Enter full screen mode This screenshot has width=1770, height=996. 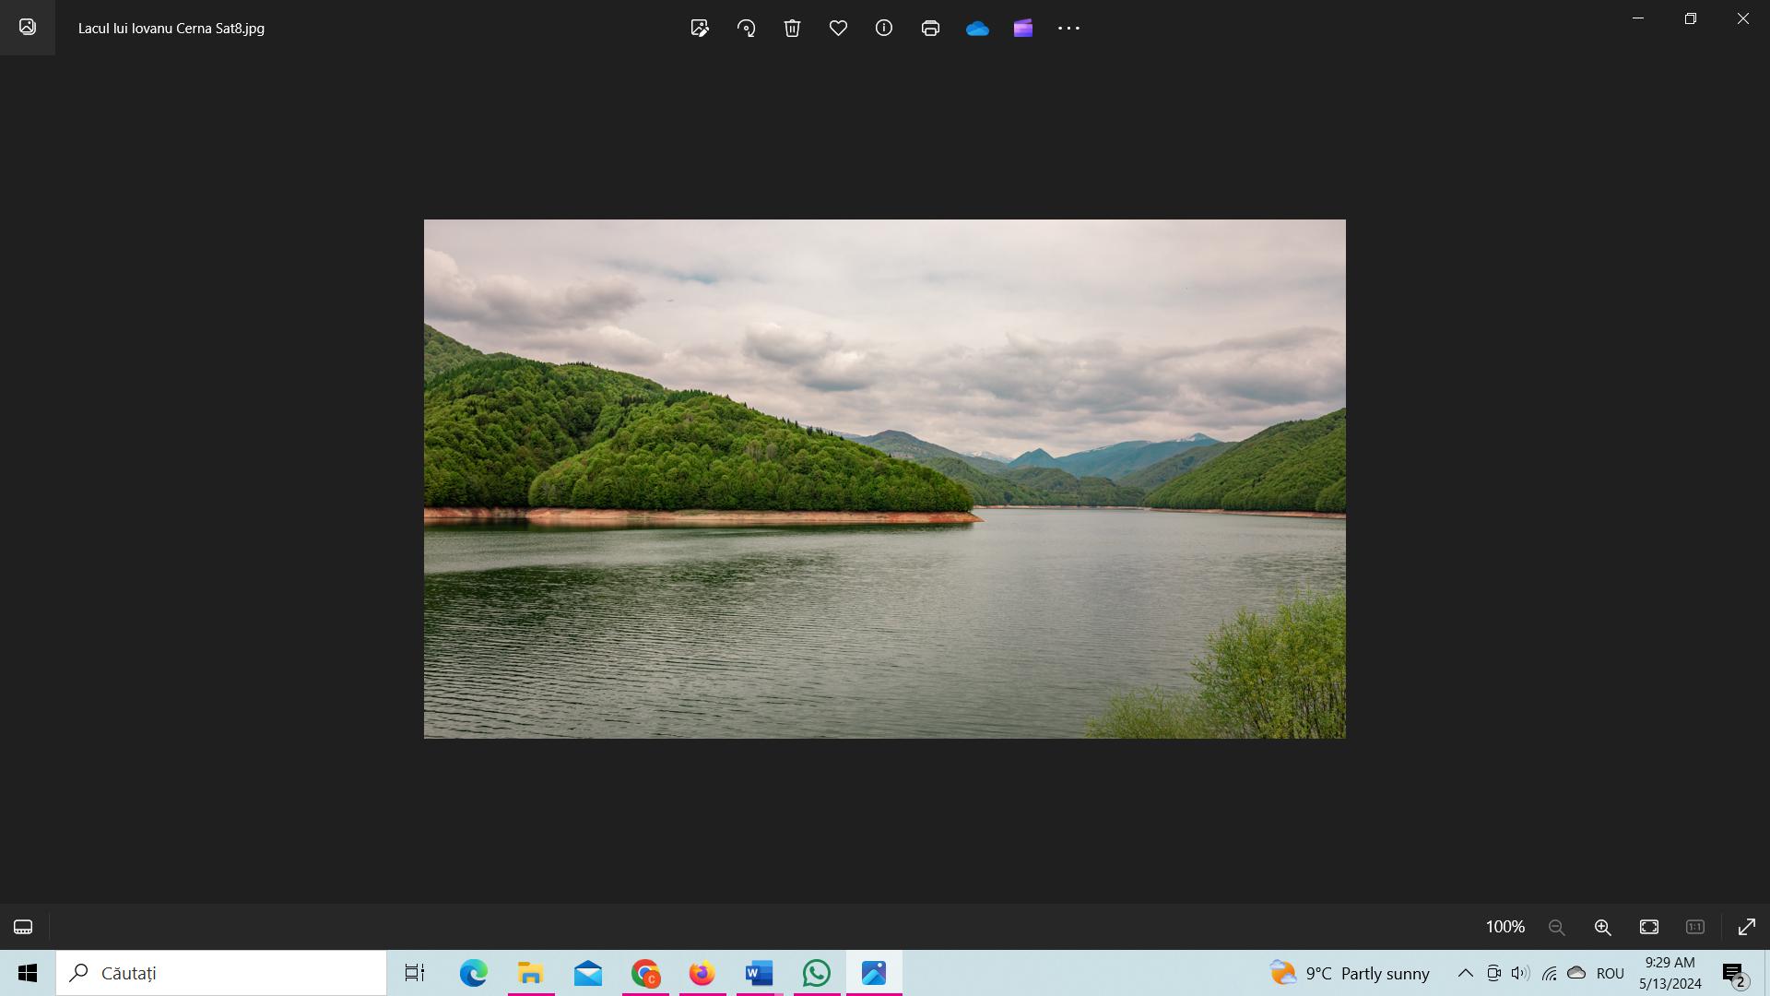coord(1747,927)
